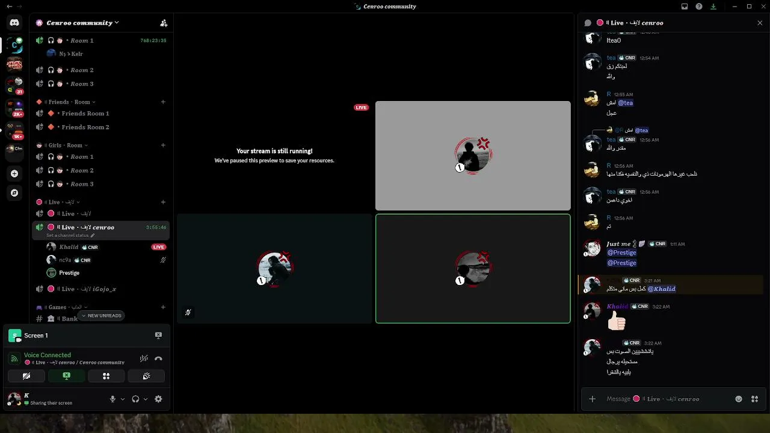This screenshot has width=770, height=433.
Task: Mute the microphone in user panel
Action: coord(112,399)
